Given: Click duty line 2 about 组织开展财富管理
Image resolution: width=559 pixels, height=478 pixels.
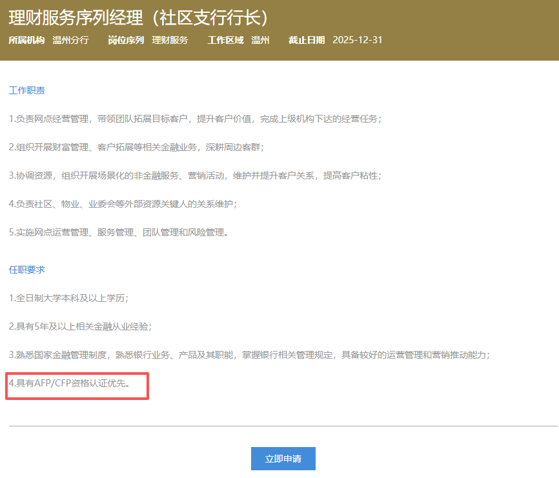Looking at the screenshot, I should click(136, 147).
